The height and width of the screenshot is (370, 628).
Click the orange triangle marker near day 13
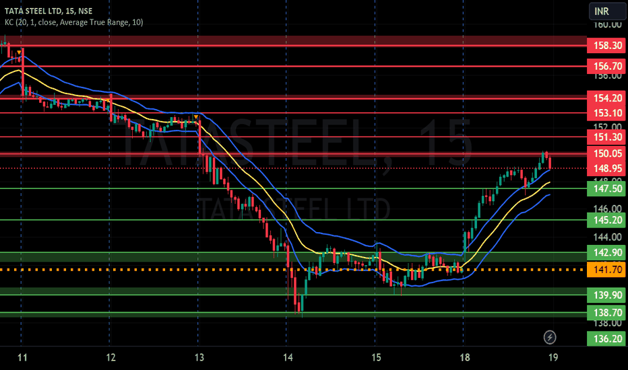point(196,117)
